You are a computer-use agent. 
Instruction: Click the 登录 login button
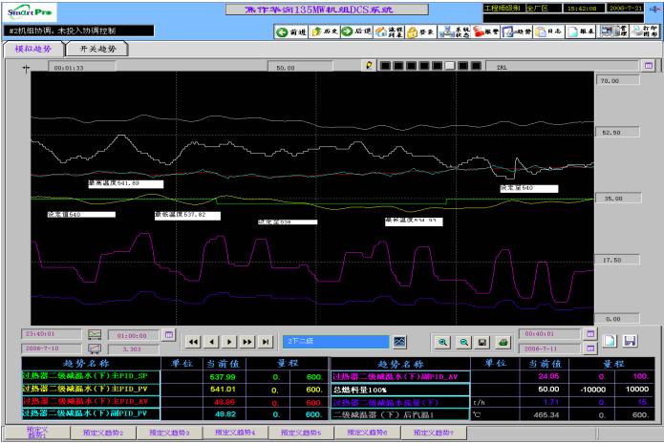[x=421, y=32]
